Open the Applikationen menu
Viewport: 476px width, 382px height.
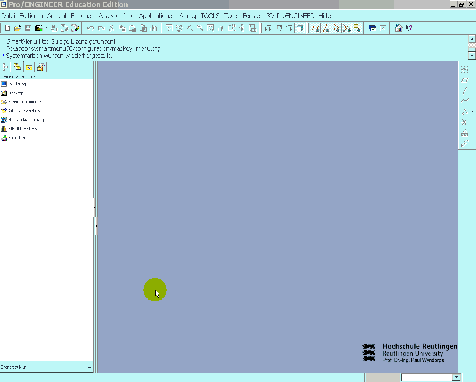point(157,16)
